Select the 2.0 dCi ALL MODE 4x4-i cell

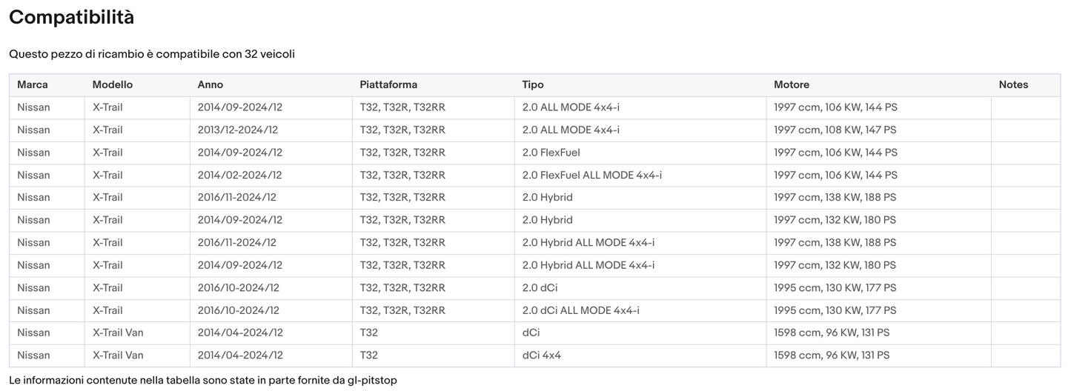point(581,310)
